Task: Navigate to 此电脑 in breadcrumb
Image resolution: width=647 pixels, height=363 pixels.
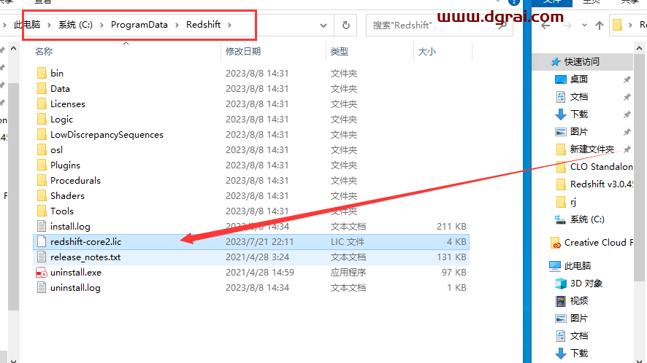Action: pyautogui.click(x=27, y=25)
